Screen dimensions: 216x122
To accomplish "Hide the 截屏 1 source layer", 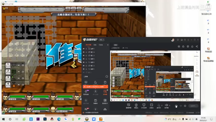I will (84, 69).
